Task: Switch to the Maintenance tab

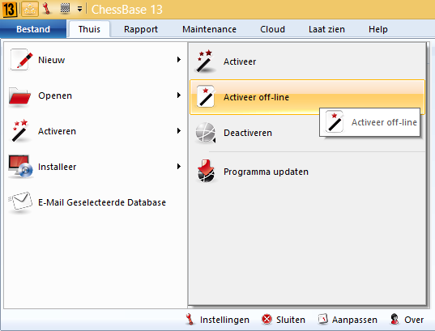Action: pyautogui.click(x=209, y=29)
